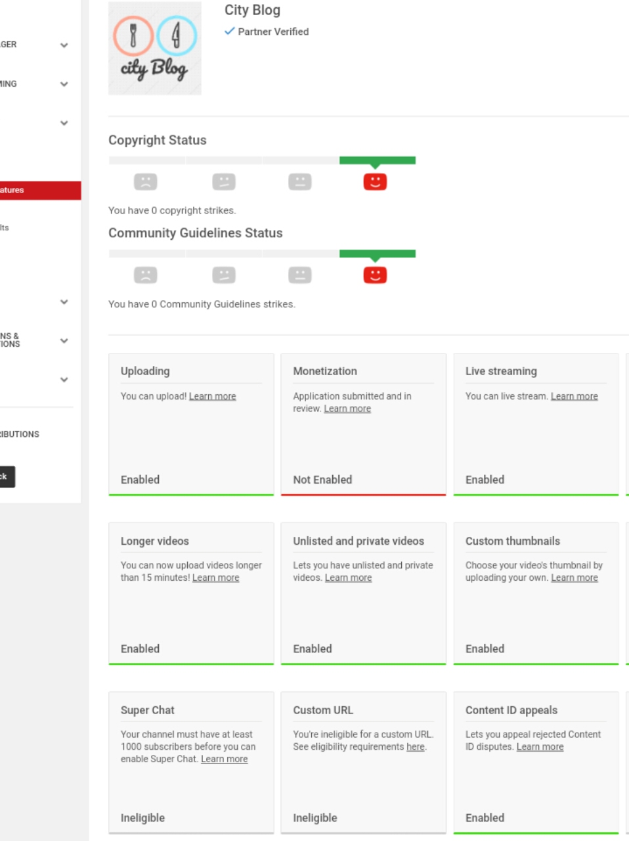629x841 pixels.
Task: Click the gray frowning face under Community Guidelines
Action: click(145, 275)
